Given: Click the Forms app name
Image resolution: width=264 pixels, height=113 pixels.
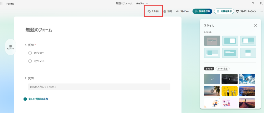Looking at the screenshot, I should click(x=10, y=4).
